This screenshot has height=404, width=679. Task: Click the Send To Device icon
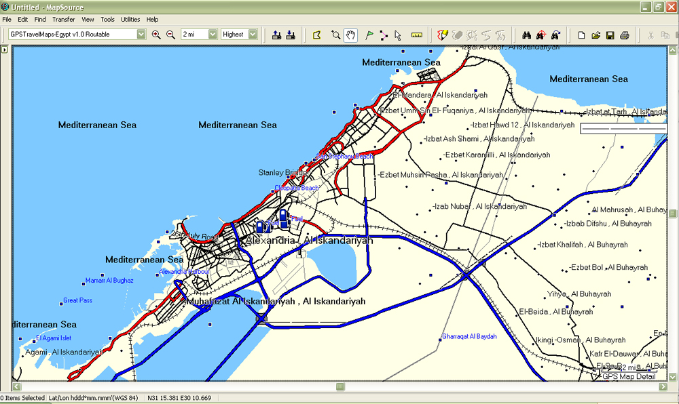point(278,35)
